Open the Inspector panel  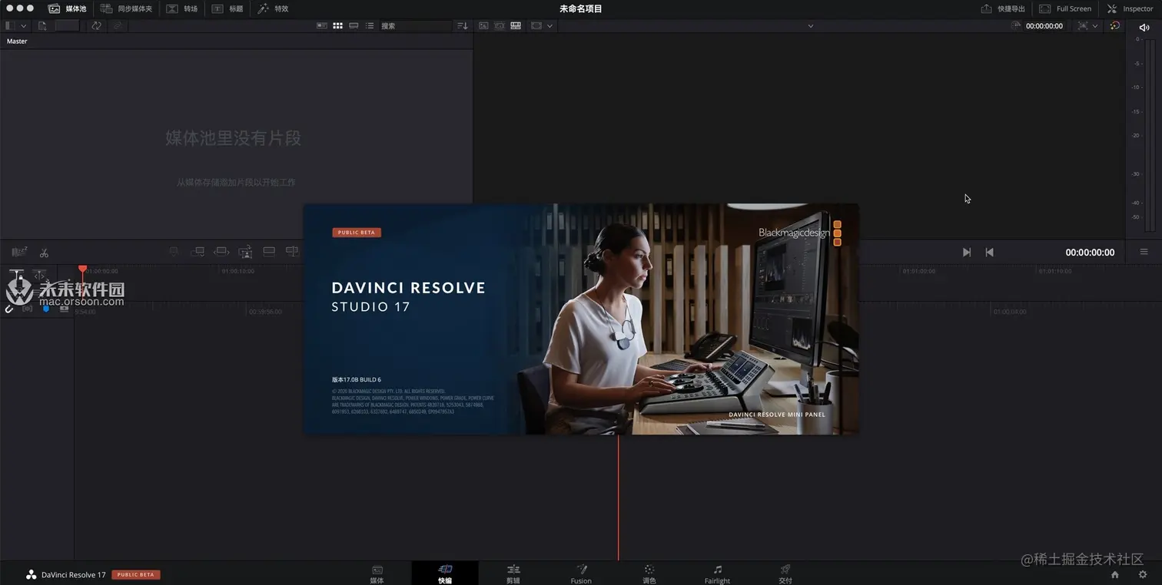1130,8
